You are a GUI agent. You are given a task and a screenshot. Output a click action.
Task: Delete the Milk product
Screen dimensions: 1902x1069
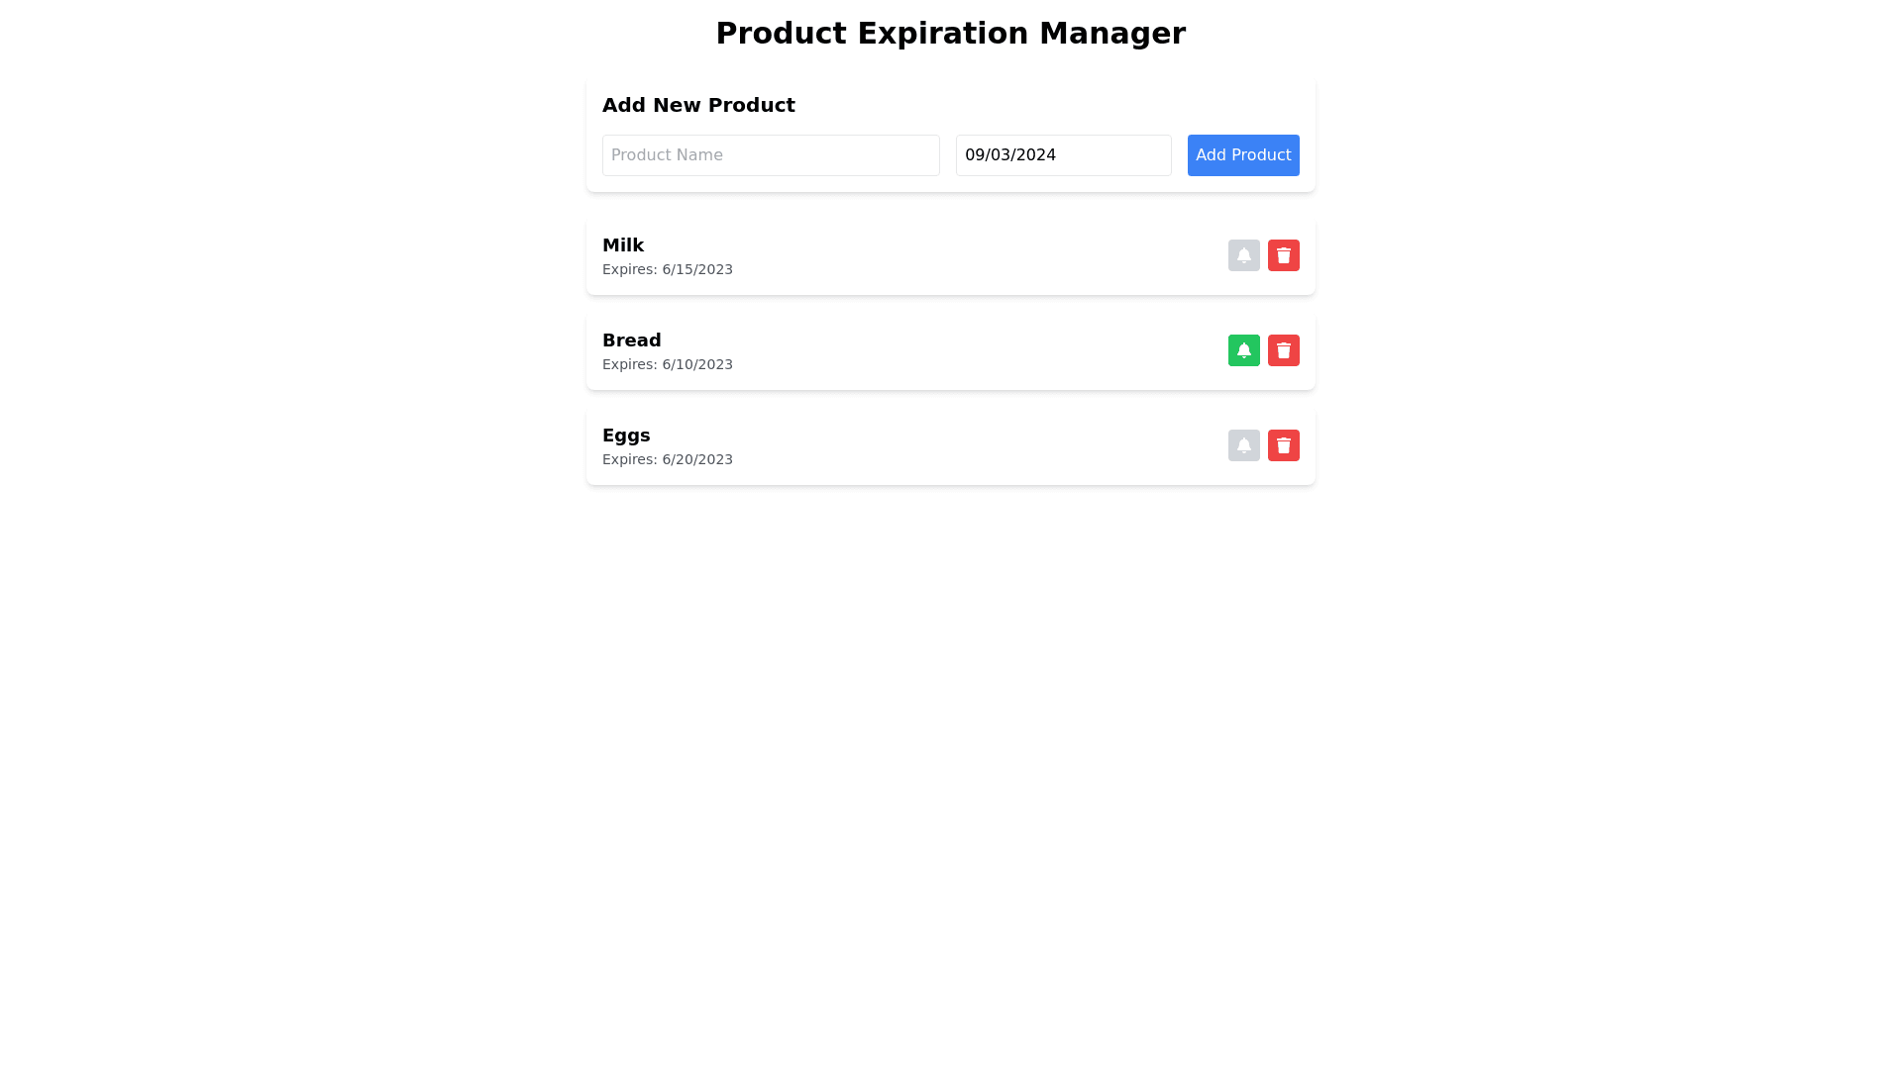[x=1283, y=255]
